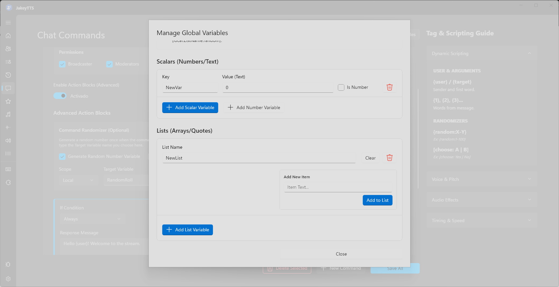The image size is (559, 287).
Task: Toggle Enable Action Blocks Activado switch
Action: (60, 96)
